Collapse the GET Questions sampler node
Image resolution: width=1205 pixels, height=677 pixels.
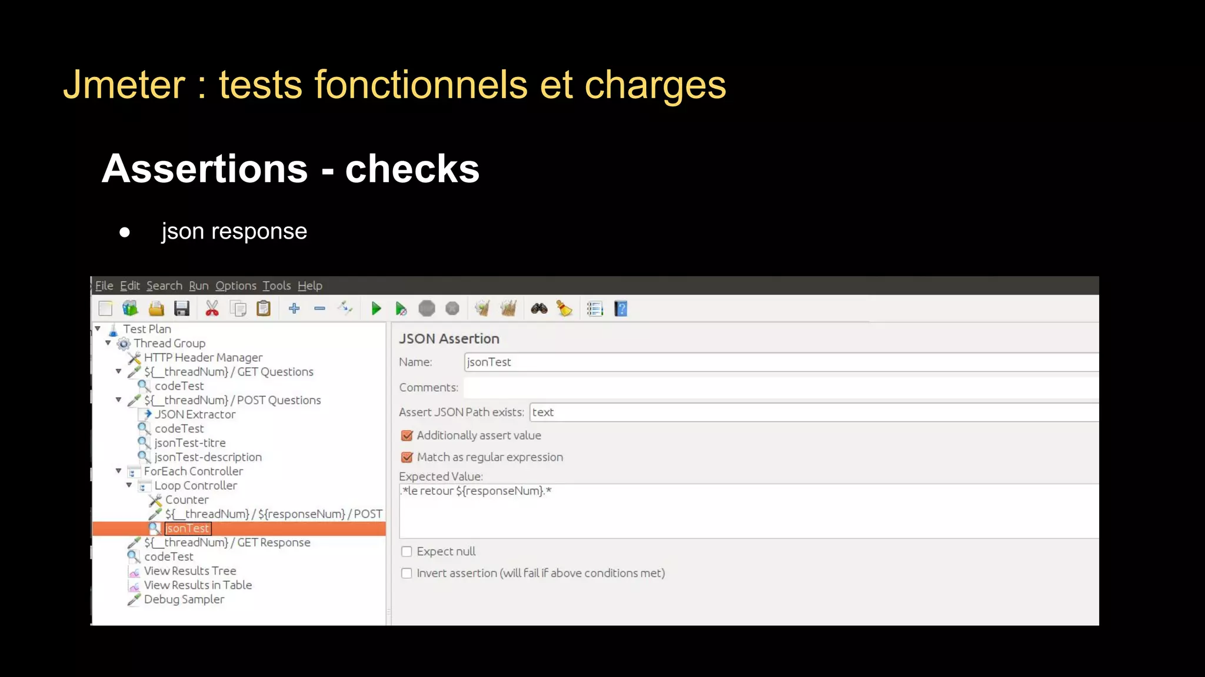119,371
